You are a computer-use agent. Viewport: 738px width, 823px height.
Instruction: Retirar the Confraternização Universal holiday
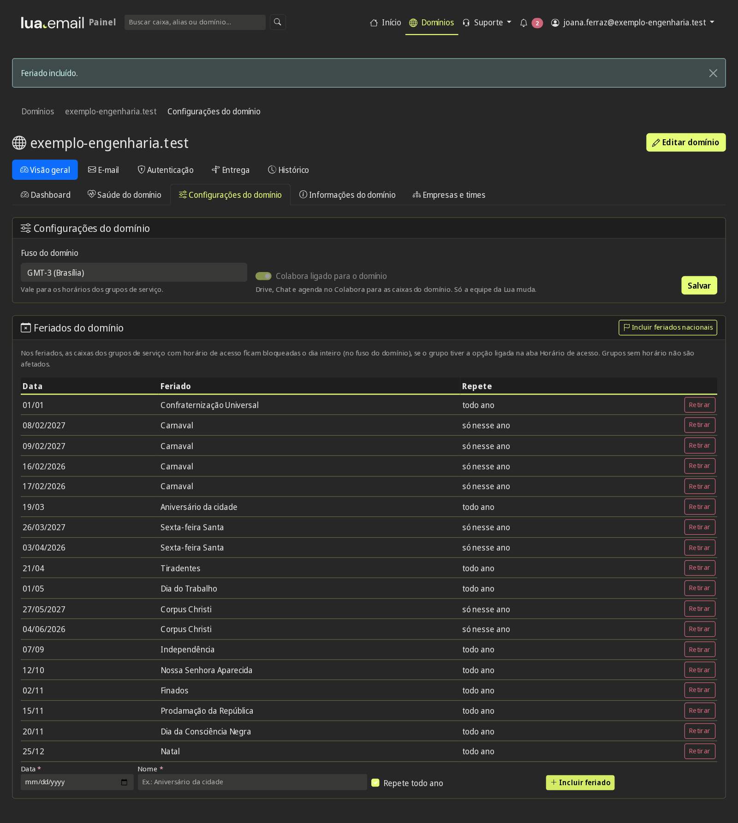[x=700, y=405]
